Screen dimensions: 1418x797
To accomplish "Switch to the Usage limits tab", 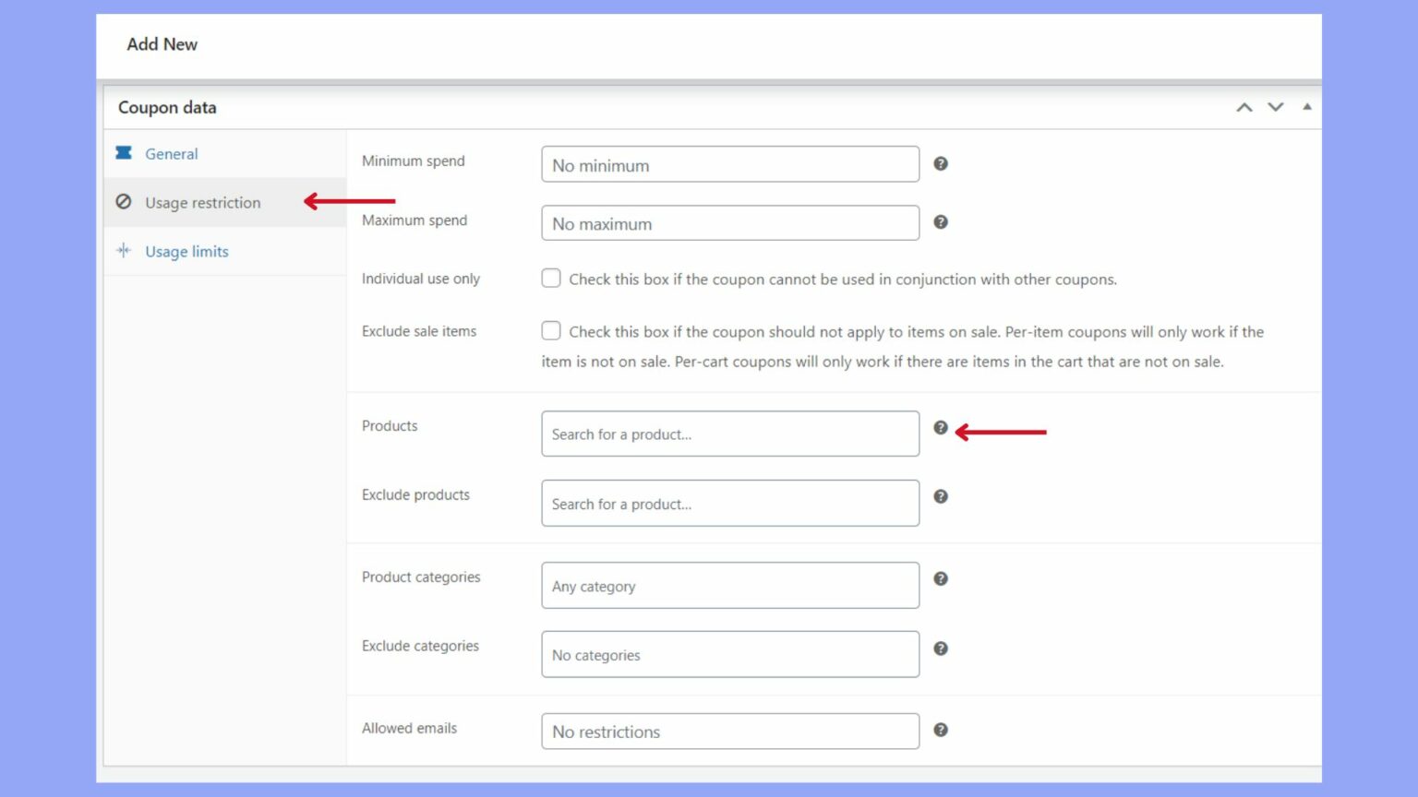I will [186, 251].
